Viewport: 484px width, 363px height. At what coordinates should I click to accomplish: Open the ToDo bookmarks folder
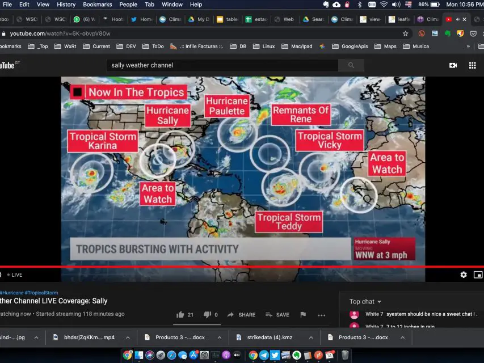tap(153, 47)
